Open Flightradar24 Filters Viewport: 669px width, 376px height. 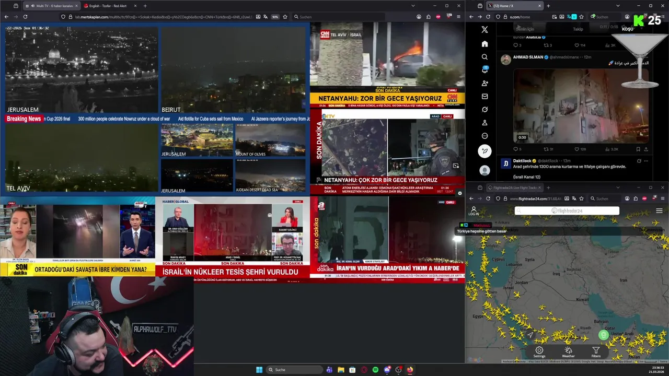pyautogui.click(x=596, y=352)
